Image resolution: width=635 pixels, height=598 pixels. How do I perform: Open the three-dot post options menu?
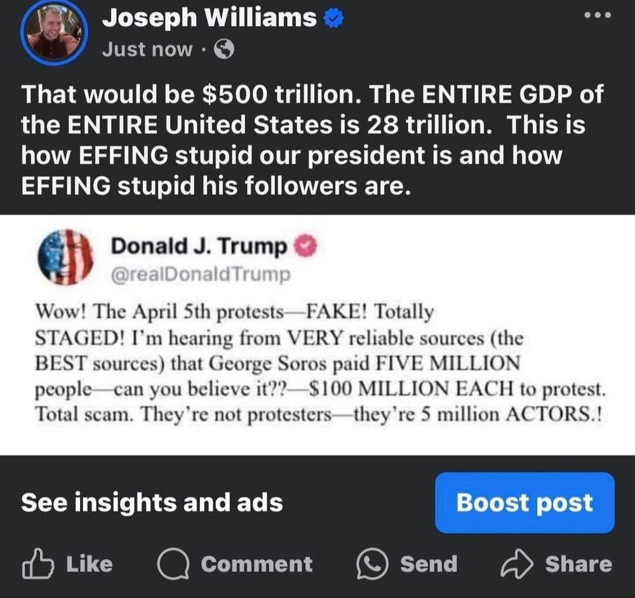pyautogui.click(x=598, y=15)
